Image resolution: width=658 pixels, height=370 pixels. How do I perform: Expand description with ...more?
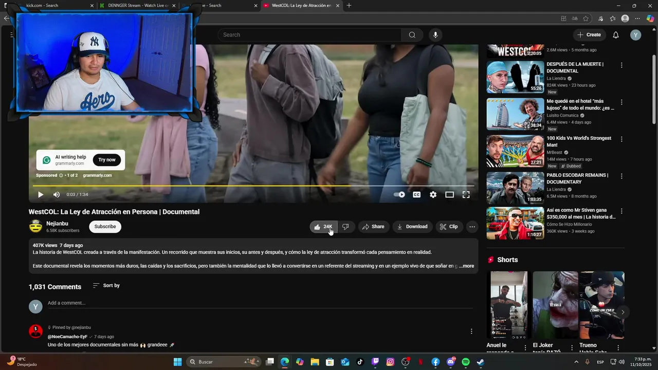tap(467, 266)
